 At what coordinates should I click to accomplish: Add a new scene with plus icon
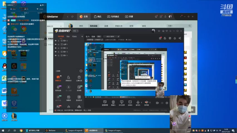coord(82,36)
